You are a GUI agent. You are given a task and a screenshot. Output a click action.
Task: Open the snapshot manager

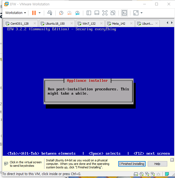pyautogui.click(x=77, y=13)
